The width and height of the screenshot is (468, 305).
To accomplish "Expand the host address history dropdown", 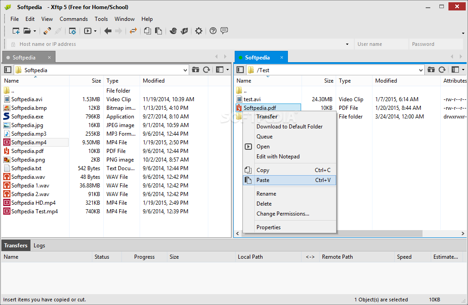I will click(347, 44).
